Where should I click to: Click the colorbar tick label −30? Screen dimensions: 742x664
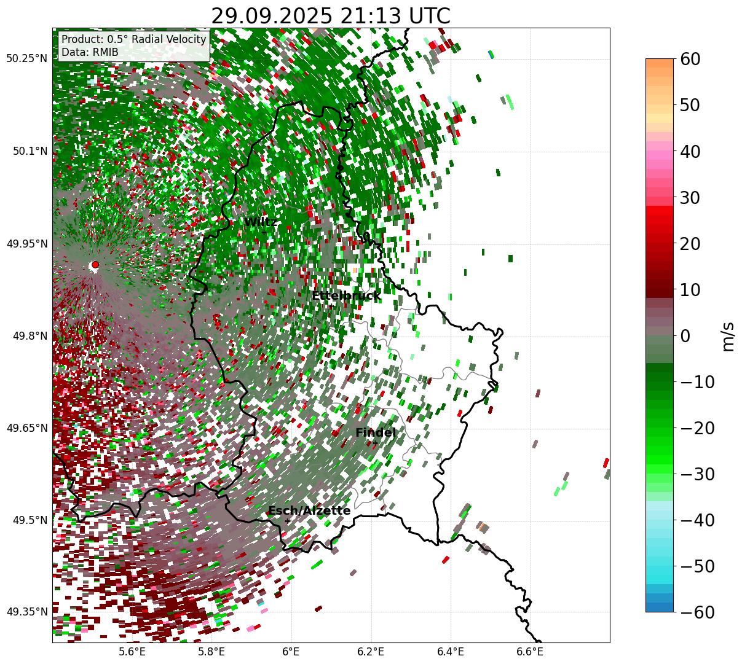[x=697, y=474]
